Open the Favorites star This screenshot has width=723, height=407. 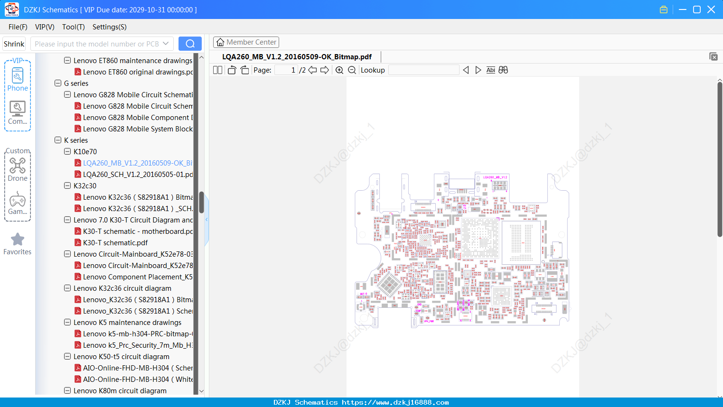tap(18, 244)
